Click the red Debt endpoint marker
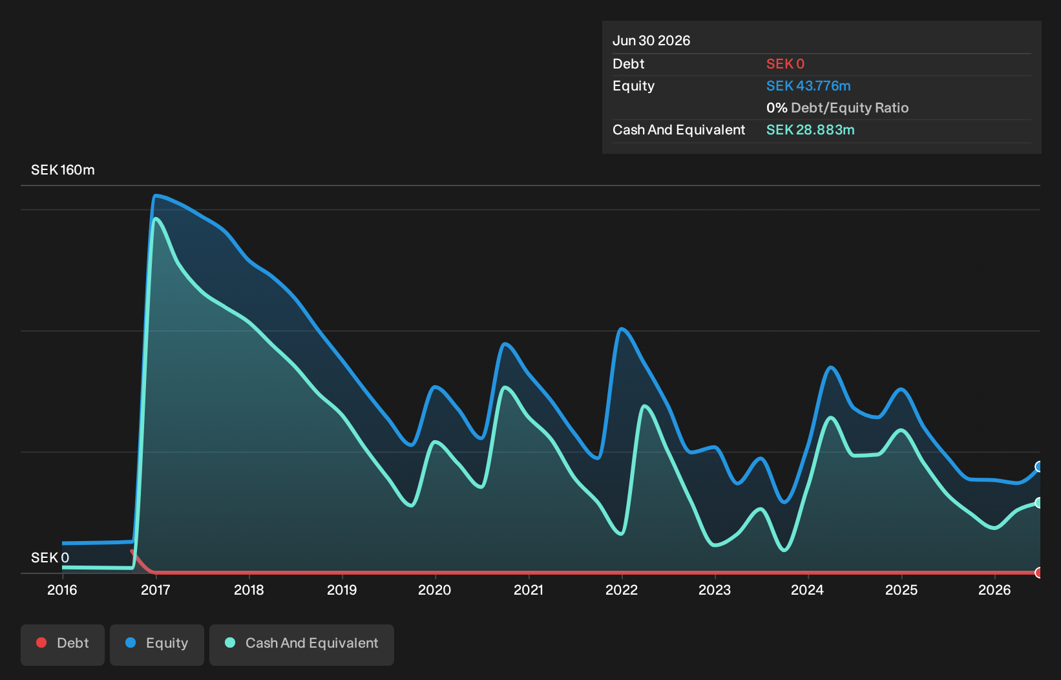The width and height of the screenshot is (1061, 680). 1039,573
